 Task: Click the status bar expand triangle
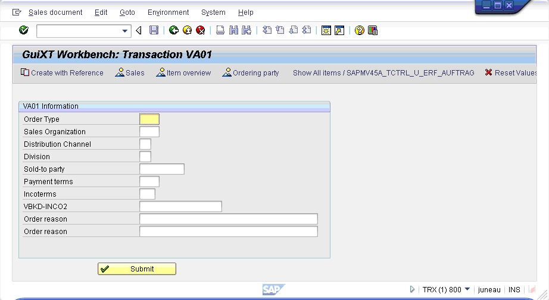pyautogui.click(x=412, y=289)
